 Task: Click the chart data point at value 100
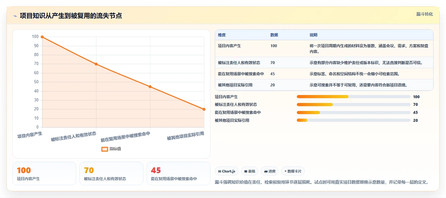42,37
